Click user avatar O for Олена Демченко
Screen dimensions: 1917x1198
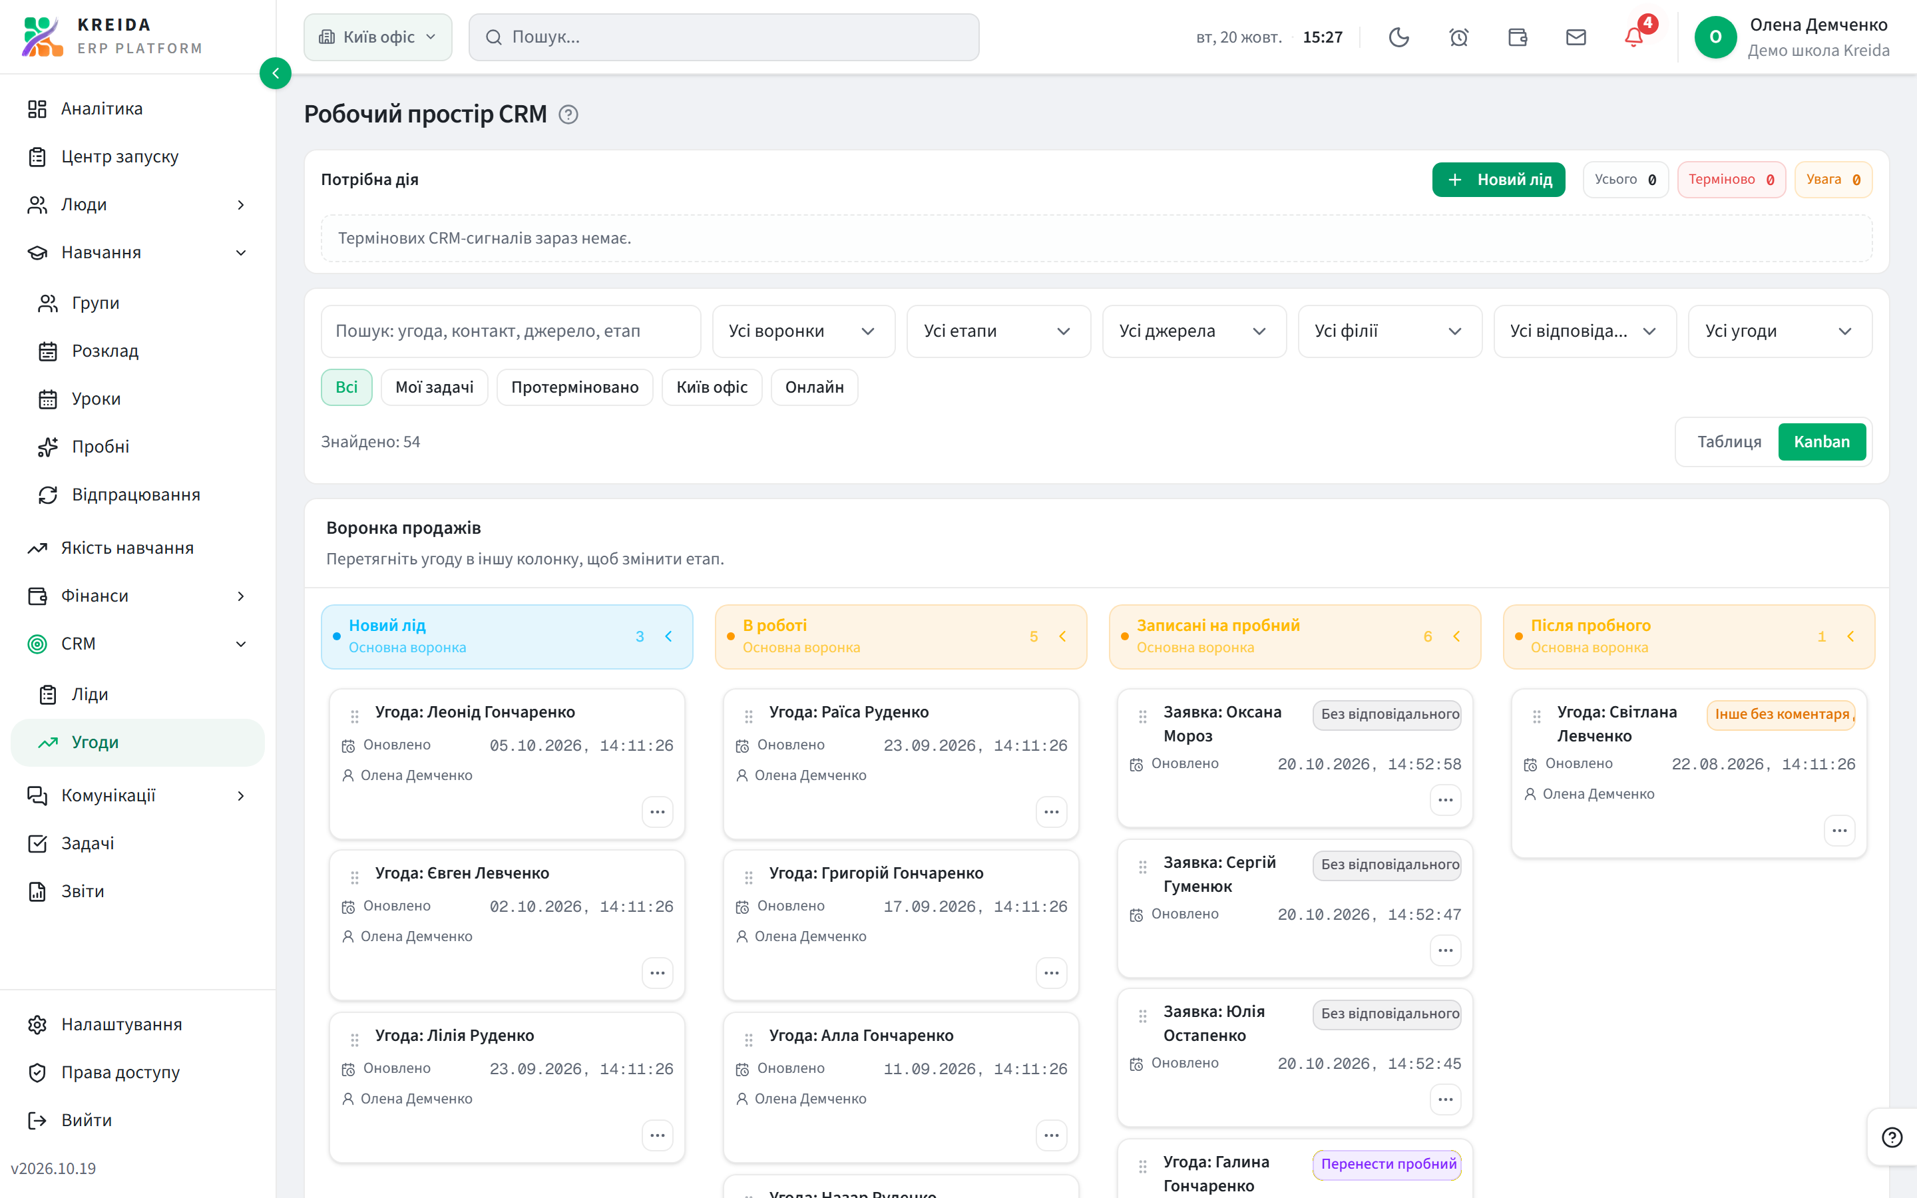coord(1715,37)
